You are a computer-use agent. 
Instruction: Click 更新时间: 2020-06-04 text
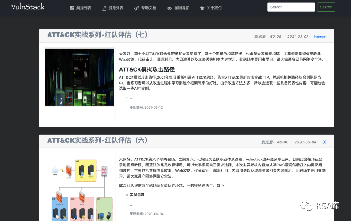coord(147,214)
